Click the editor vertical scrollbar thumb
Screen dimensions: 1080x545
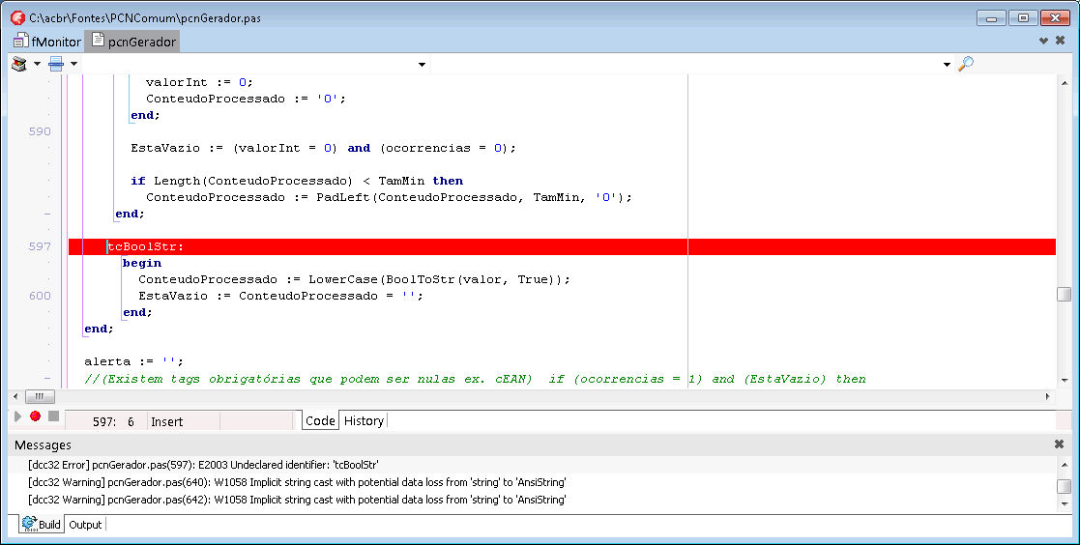1065,294
